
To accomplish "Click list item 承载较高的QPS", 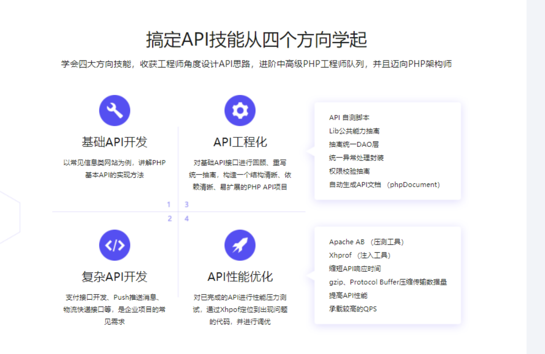I will click(x=353, y=309).
